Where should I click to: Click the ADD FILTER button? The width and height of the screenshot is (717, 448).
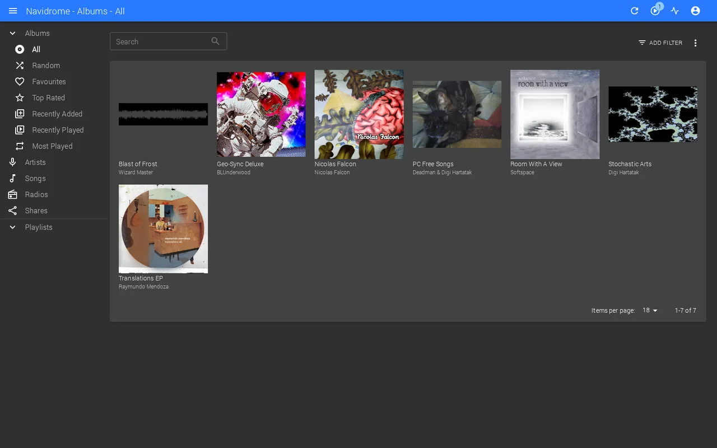point(660,43)
